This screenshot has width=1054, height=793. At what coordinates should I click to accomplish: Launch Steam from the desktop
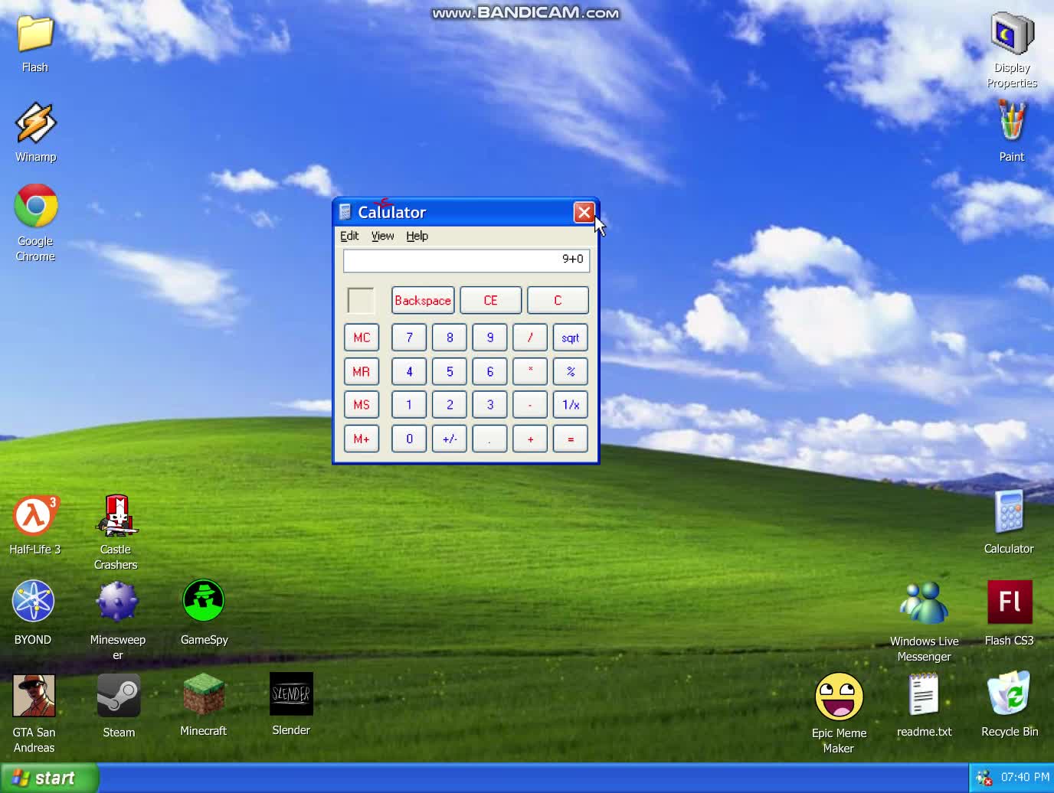click(x=119, y=696)
